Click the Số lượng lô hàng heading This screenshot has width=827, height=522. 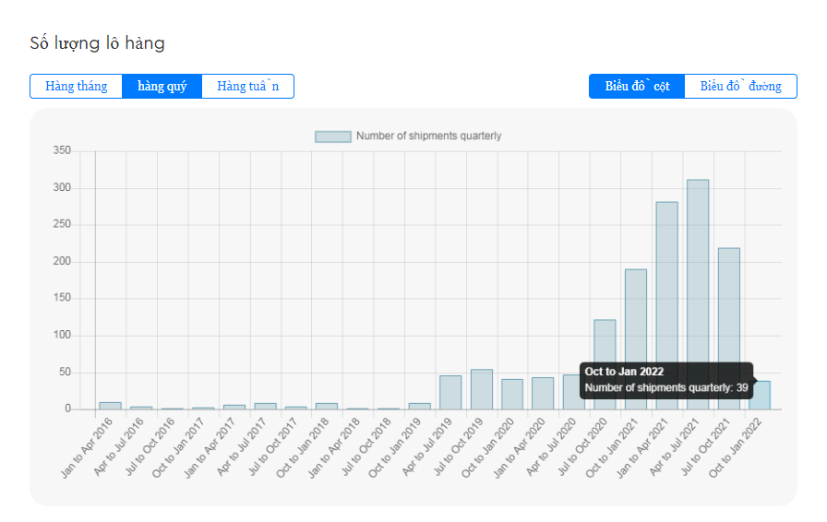pos(98,43)
